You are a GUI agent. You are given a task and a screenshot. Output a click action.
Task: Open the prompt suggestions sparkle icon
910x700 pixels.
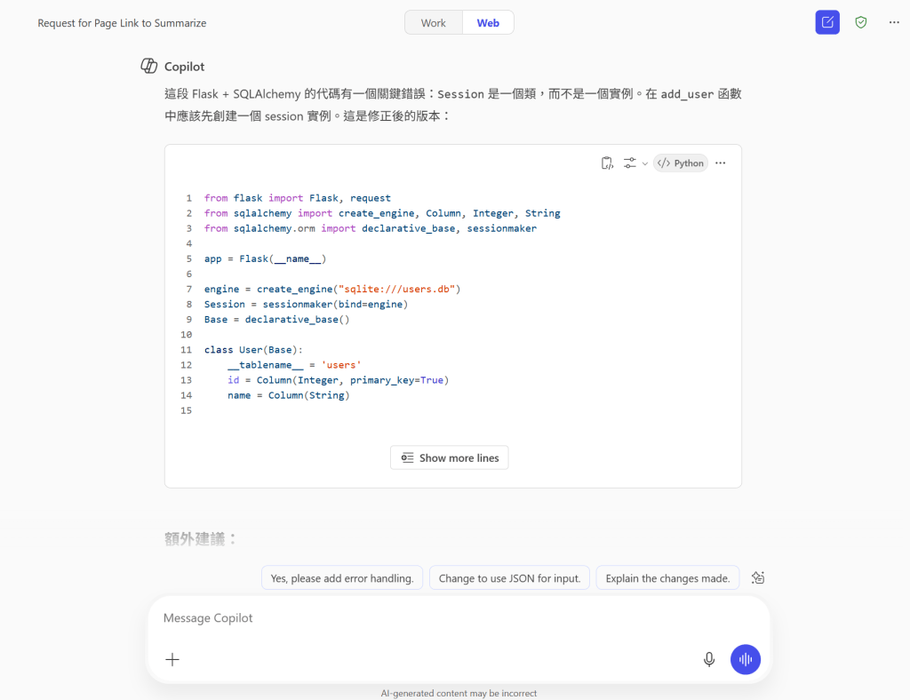pos(758,577)
